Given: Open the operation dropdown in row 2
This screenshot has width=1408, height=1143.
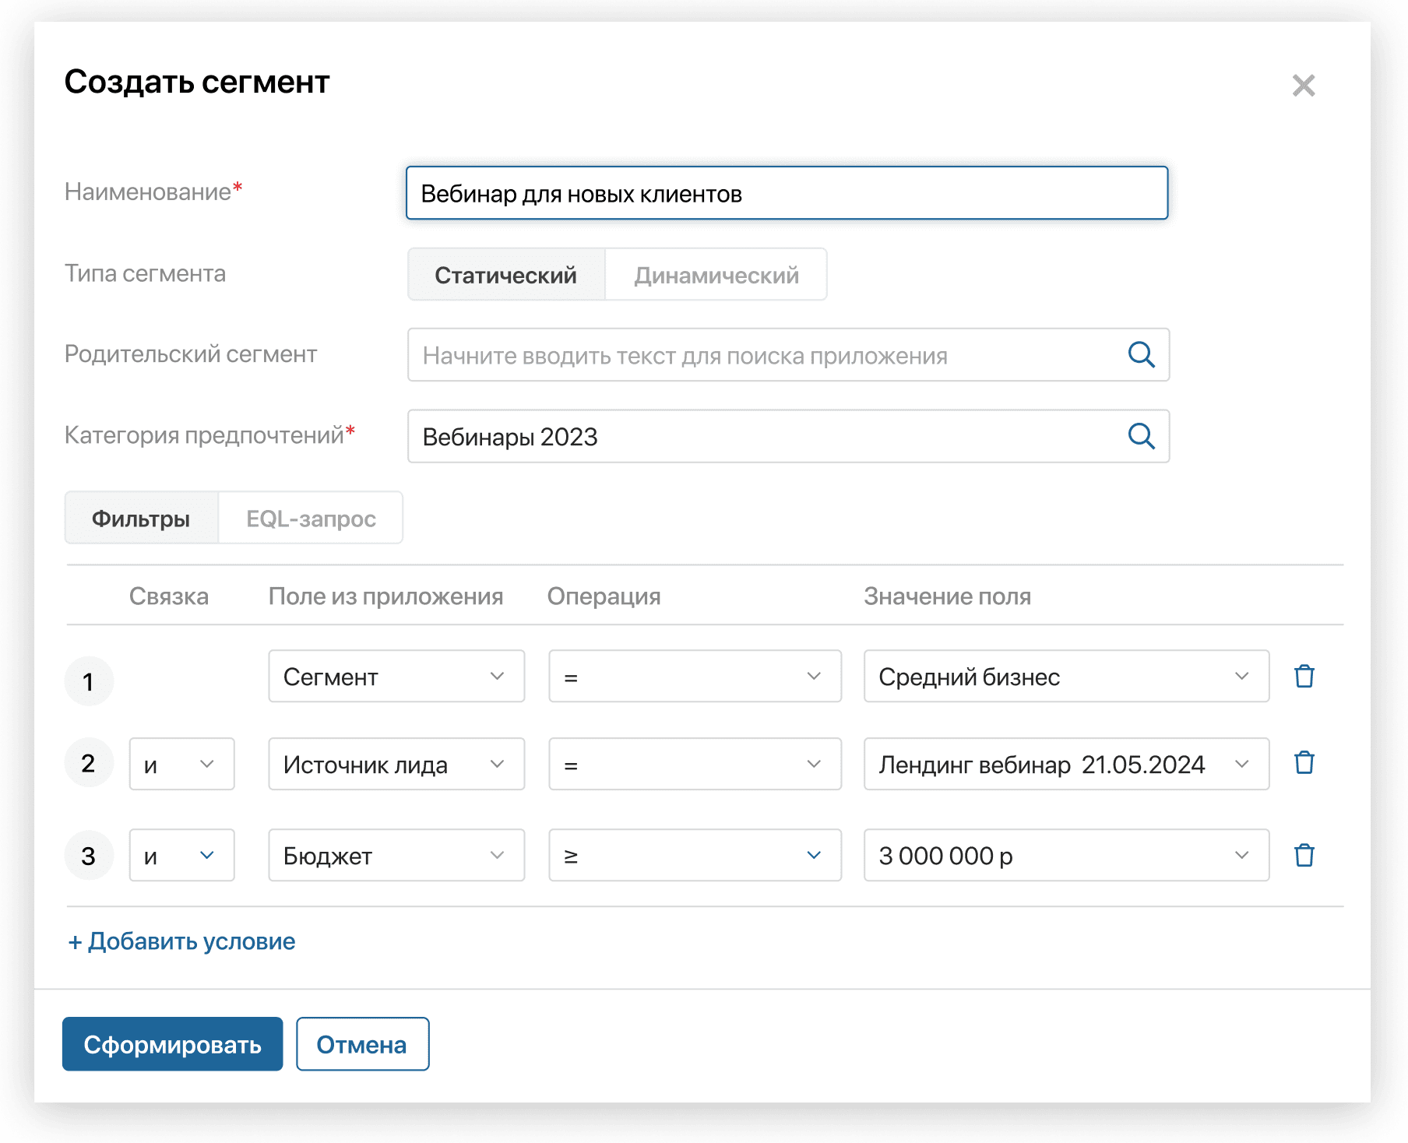Looking at the screenshot, I should tap(695, 764).
